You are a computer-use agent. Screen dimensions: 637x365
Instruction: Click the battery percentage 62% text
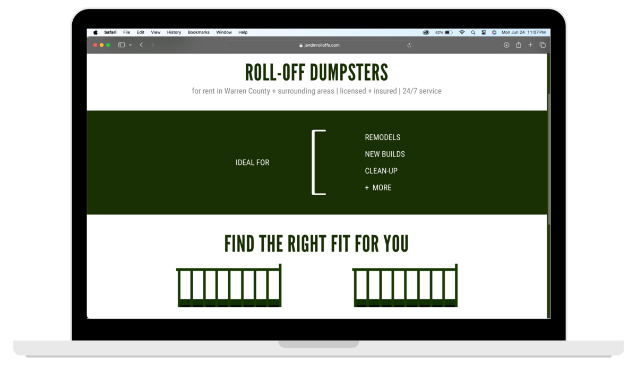tap(439, 32)
